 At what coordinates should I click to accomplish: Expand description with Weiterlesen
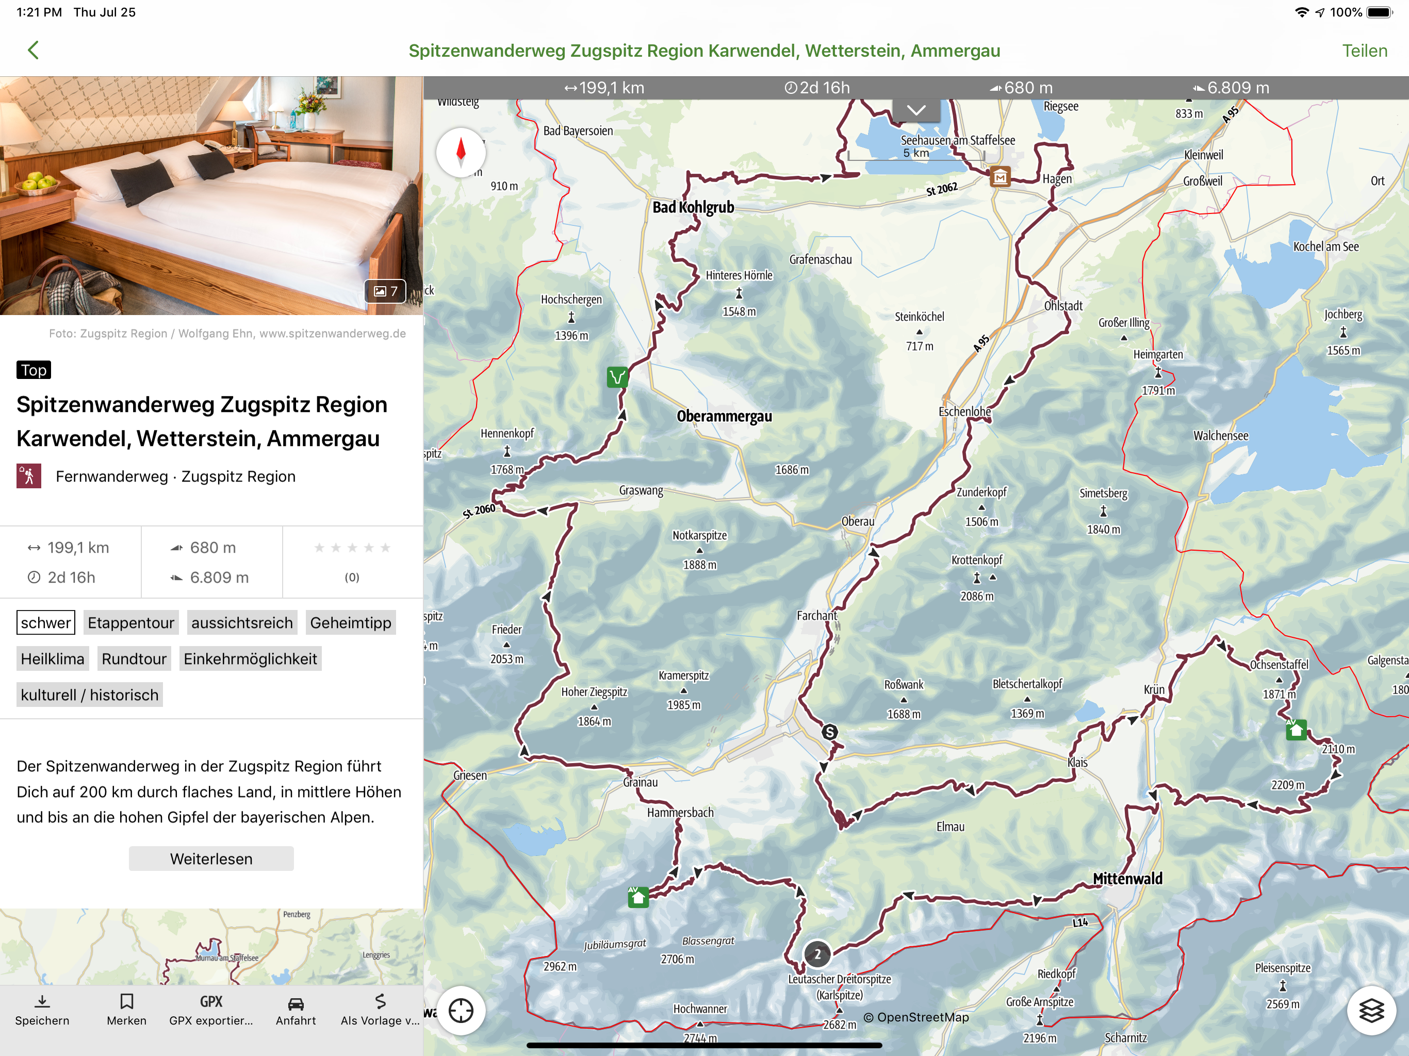pos(211,859)
